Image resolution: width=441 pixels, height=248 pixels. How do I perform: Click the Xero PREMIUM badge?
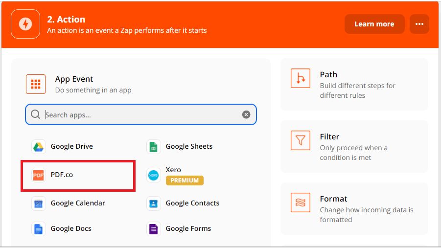click(185, 180)
